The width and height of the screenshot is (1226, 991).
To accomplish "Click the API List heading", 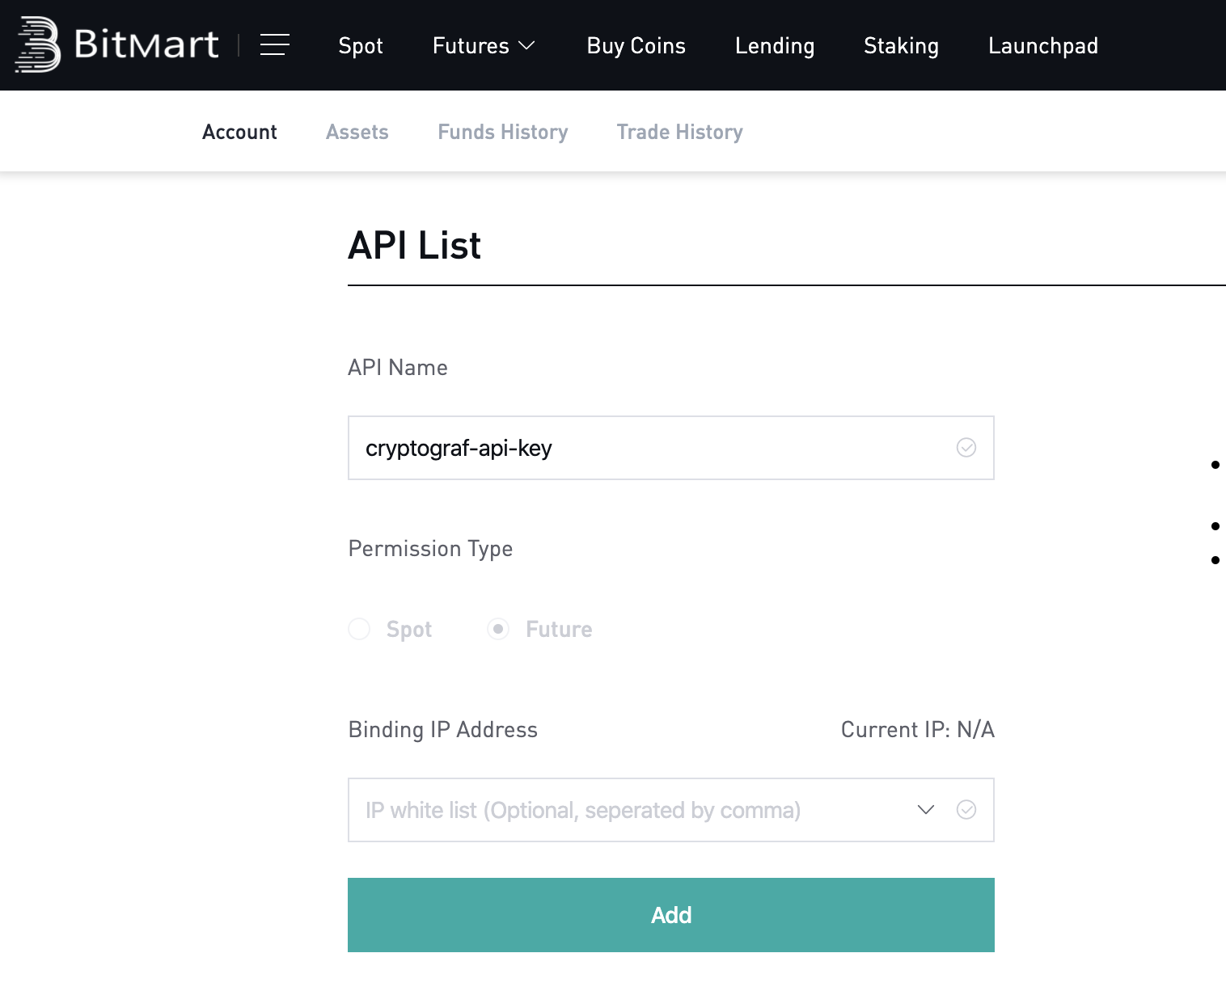I will tap(414, 245).
